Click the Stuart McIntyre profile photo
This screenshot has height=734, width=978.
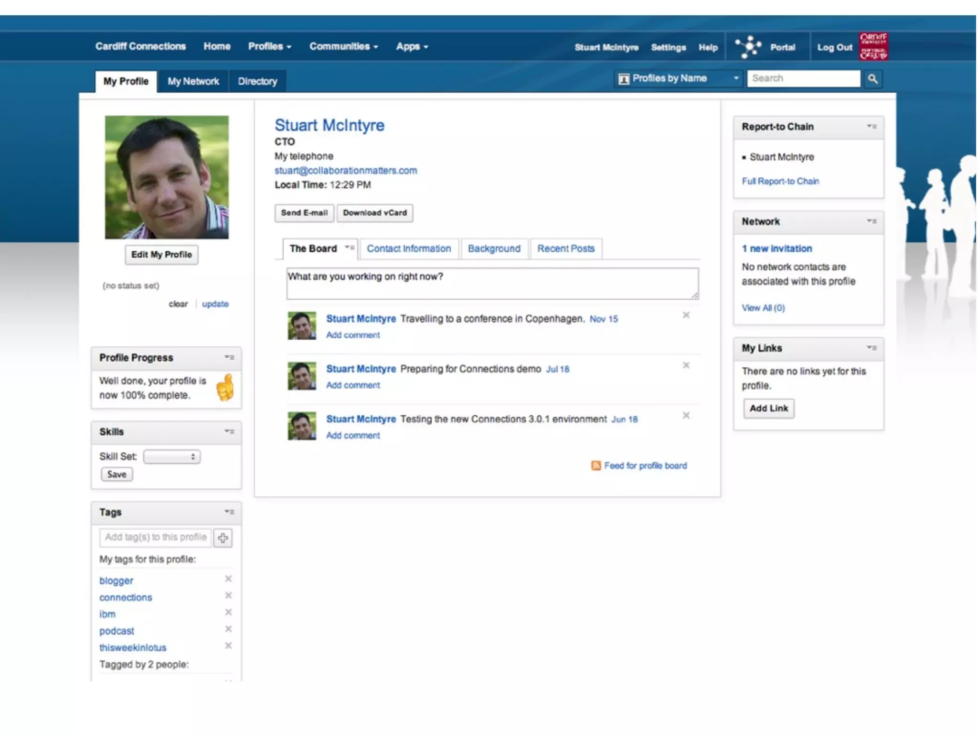click(x=167, y=177)
